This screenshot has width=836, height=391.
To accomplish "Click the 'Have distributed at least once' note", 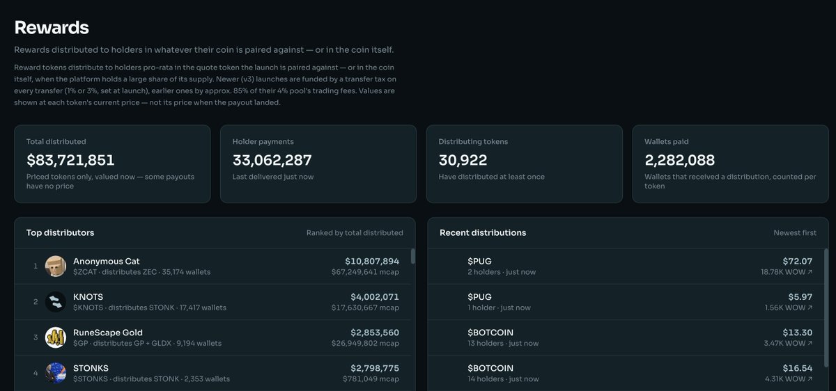I will (x=492, y=177).
